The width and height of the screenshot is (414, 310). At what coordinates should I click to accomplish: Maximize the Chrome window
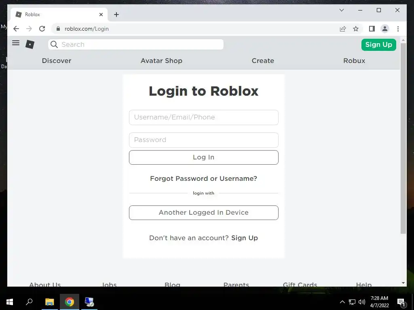point(378,10)
